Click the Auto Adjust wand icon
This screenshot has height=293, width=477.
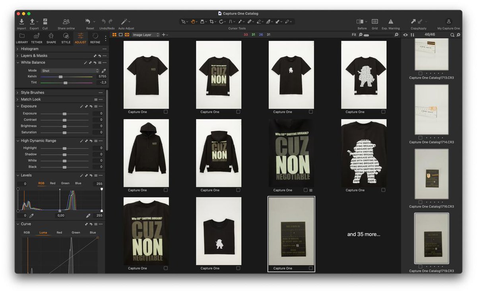[124, 21]
